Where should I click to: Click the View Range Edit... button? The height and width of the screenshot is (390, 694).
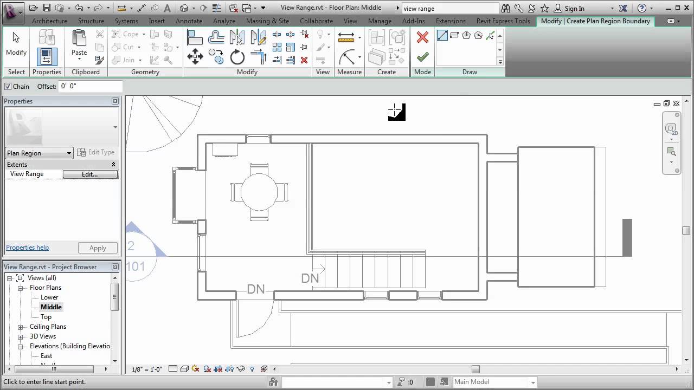pos(90,174)
